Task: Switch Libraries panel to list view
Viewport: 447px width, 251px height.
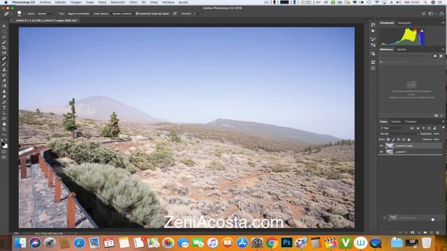Action: [441, 56]
